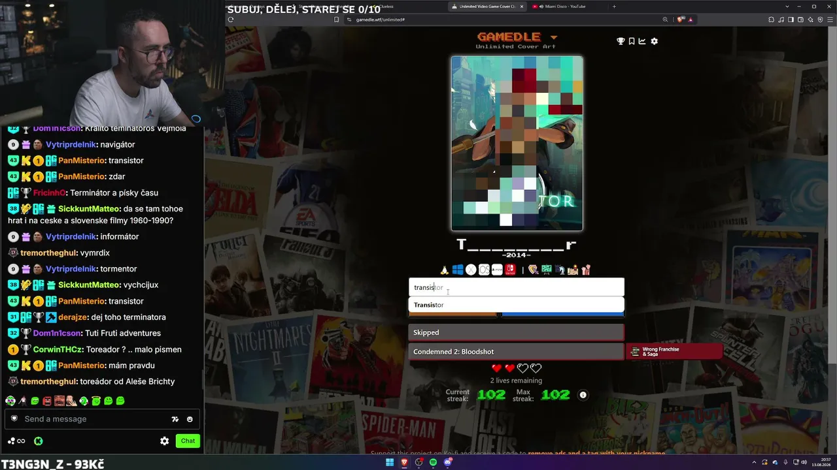Click the Gamedle logo title

click(x=509, y=37)
